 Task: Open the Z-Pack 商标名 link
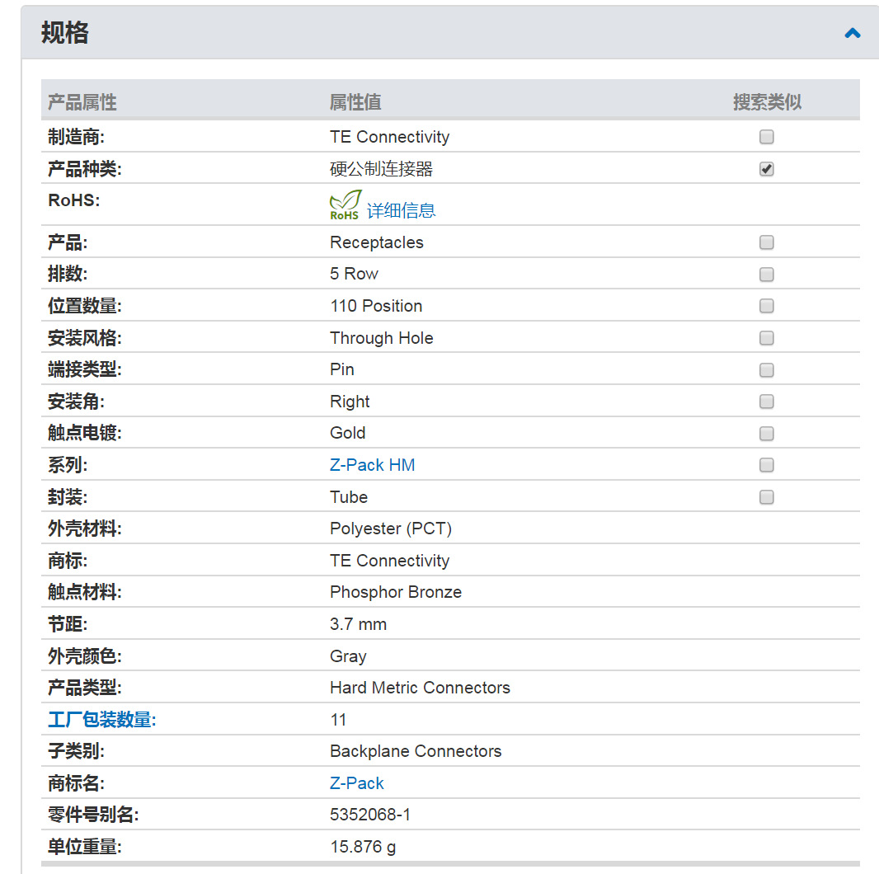pyautogui.click(x=356, y=782)
